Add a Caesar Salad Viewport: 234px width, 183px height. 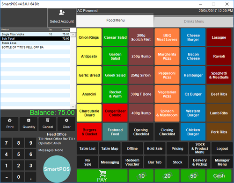tap(115, 37)
